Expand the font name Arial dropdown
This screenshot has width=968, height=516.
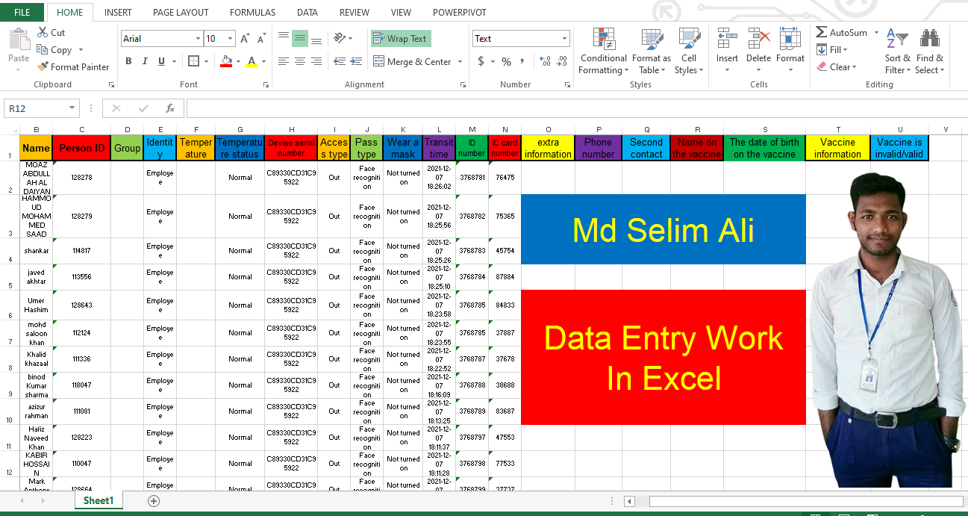pos(198,39)
